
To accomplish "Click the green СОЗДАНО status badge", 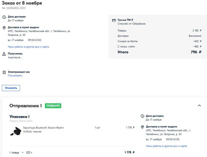I will tap(53, 106).
